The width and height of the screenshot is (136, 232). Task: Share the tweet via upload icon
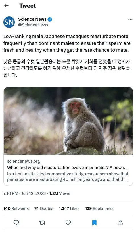[x=120, y=223]
